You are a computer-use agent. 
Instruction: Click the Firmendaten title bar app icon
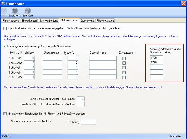pos(3,4)
